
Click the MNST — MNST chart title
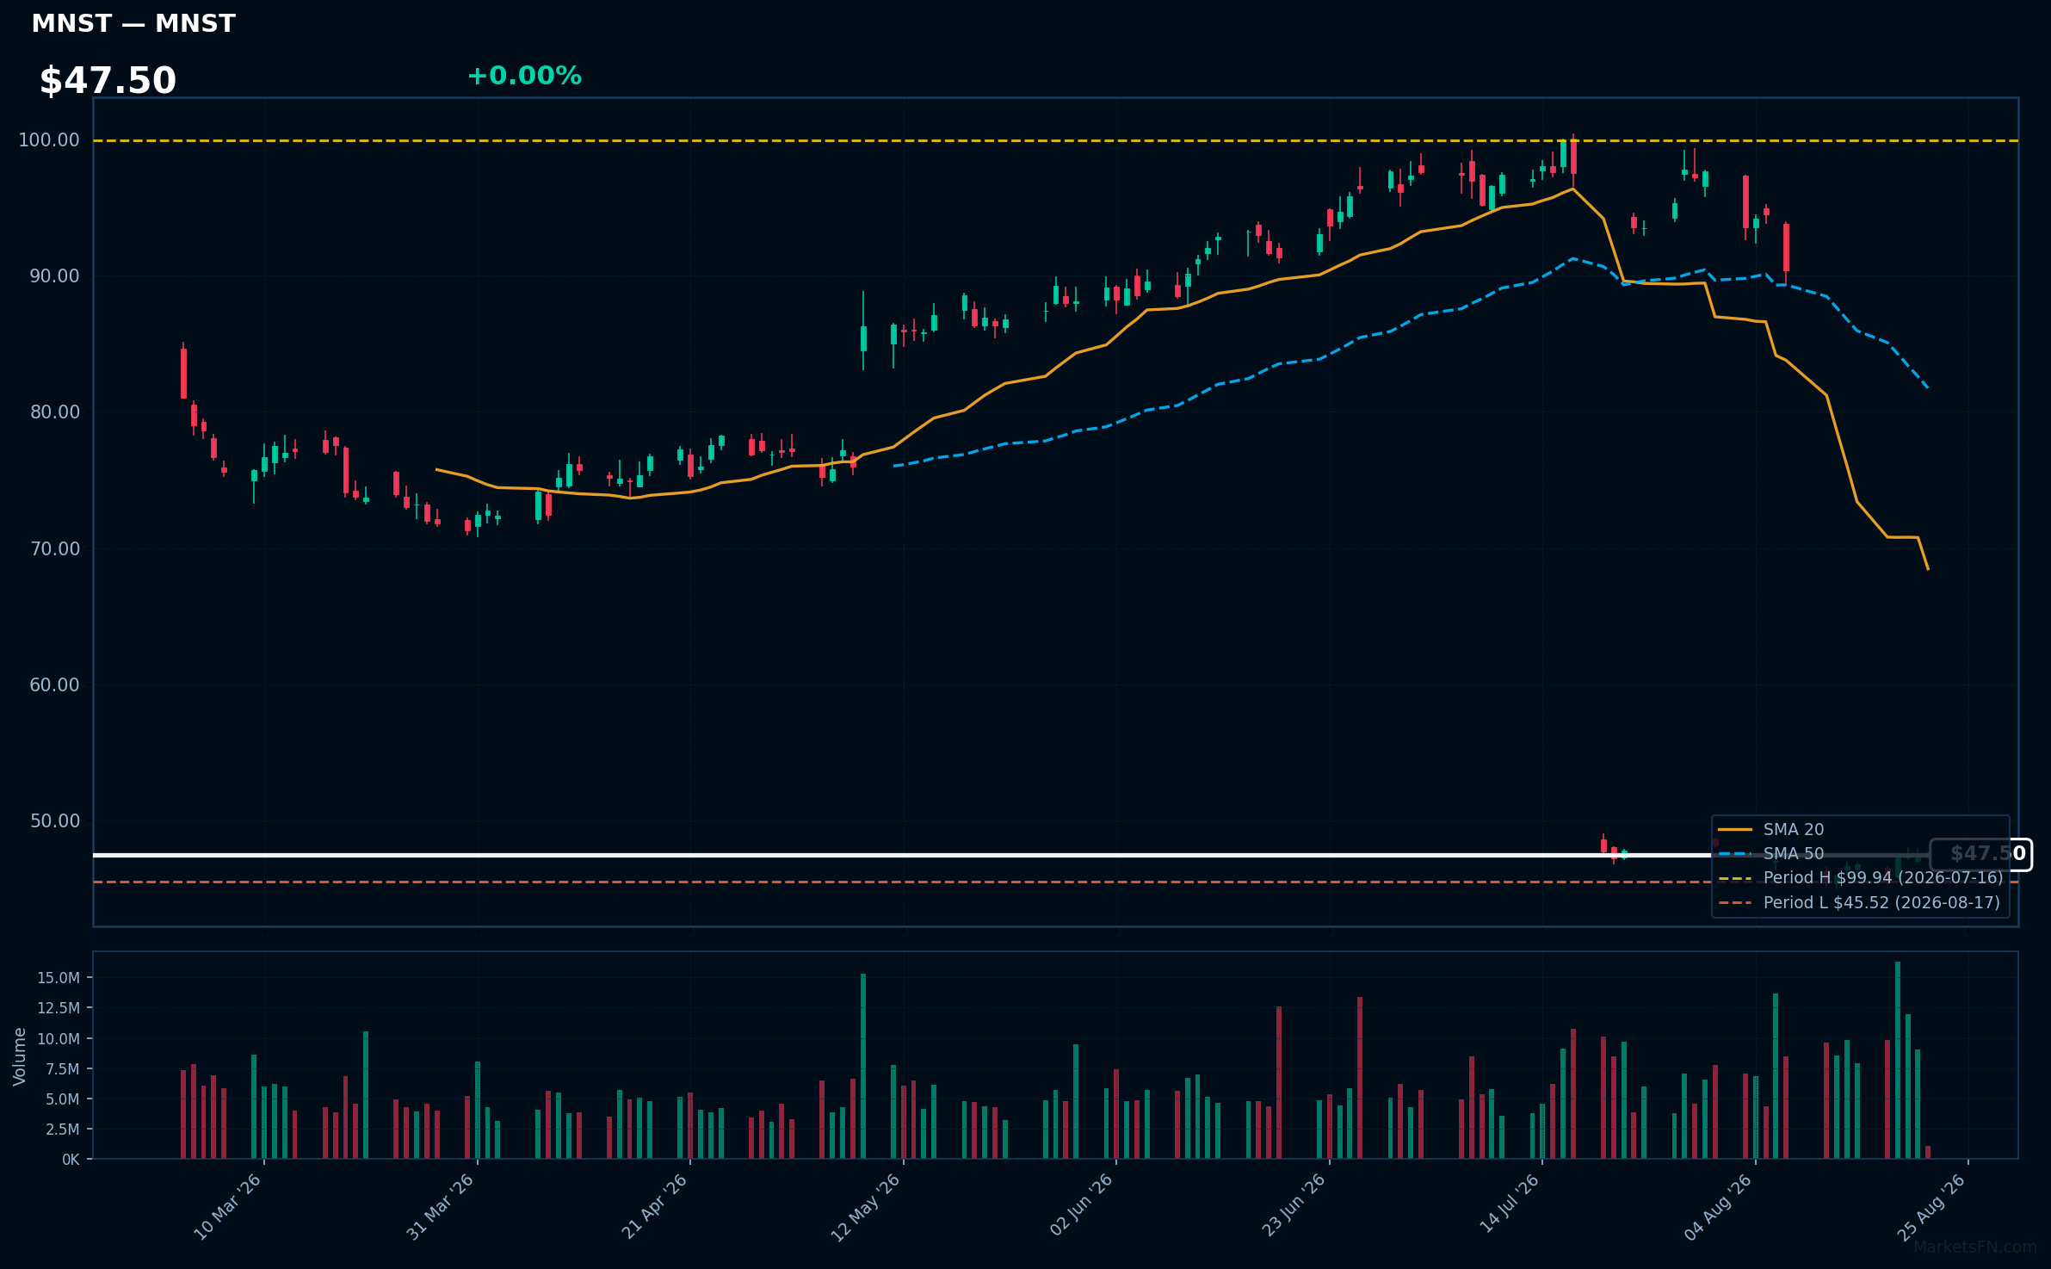pos(133,23)
